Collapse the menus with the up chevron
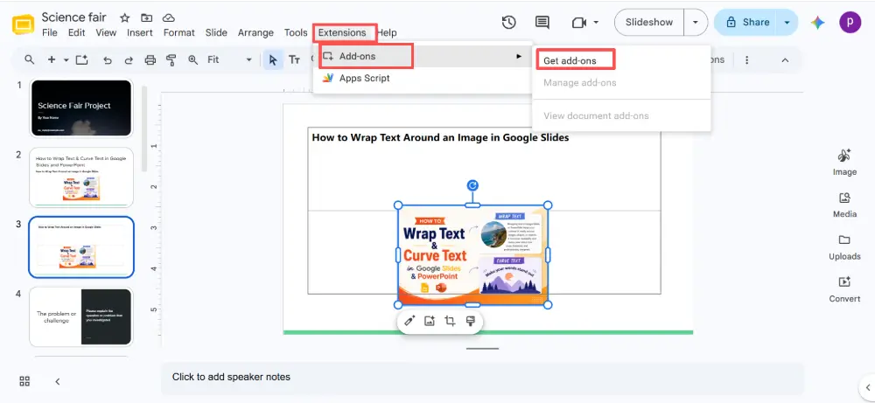This screenshot has height=403, width=875. pyautogui.click(x=785, y=59)
